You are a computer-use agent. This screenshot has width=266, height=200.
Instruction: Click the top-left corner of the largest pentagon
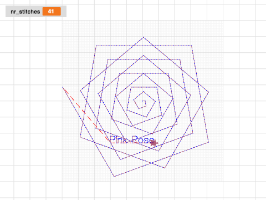click(x=96, y=46)
